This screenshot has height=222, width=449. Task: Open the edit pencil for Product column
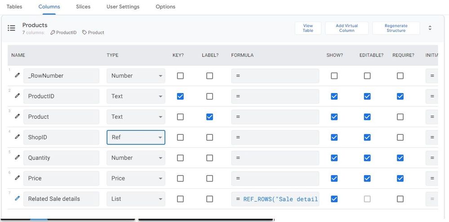(18, 116)
